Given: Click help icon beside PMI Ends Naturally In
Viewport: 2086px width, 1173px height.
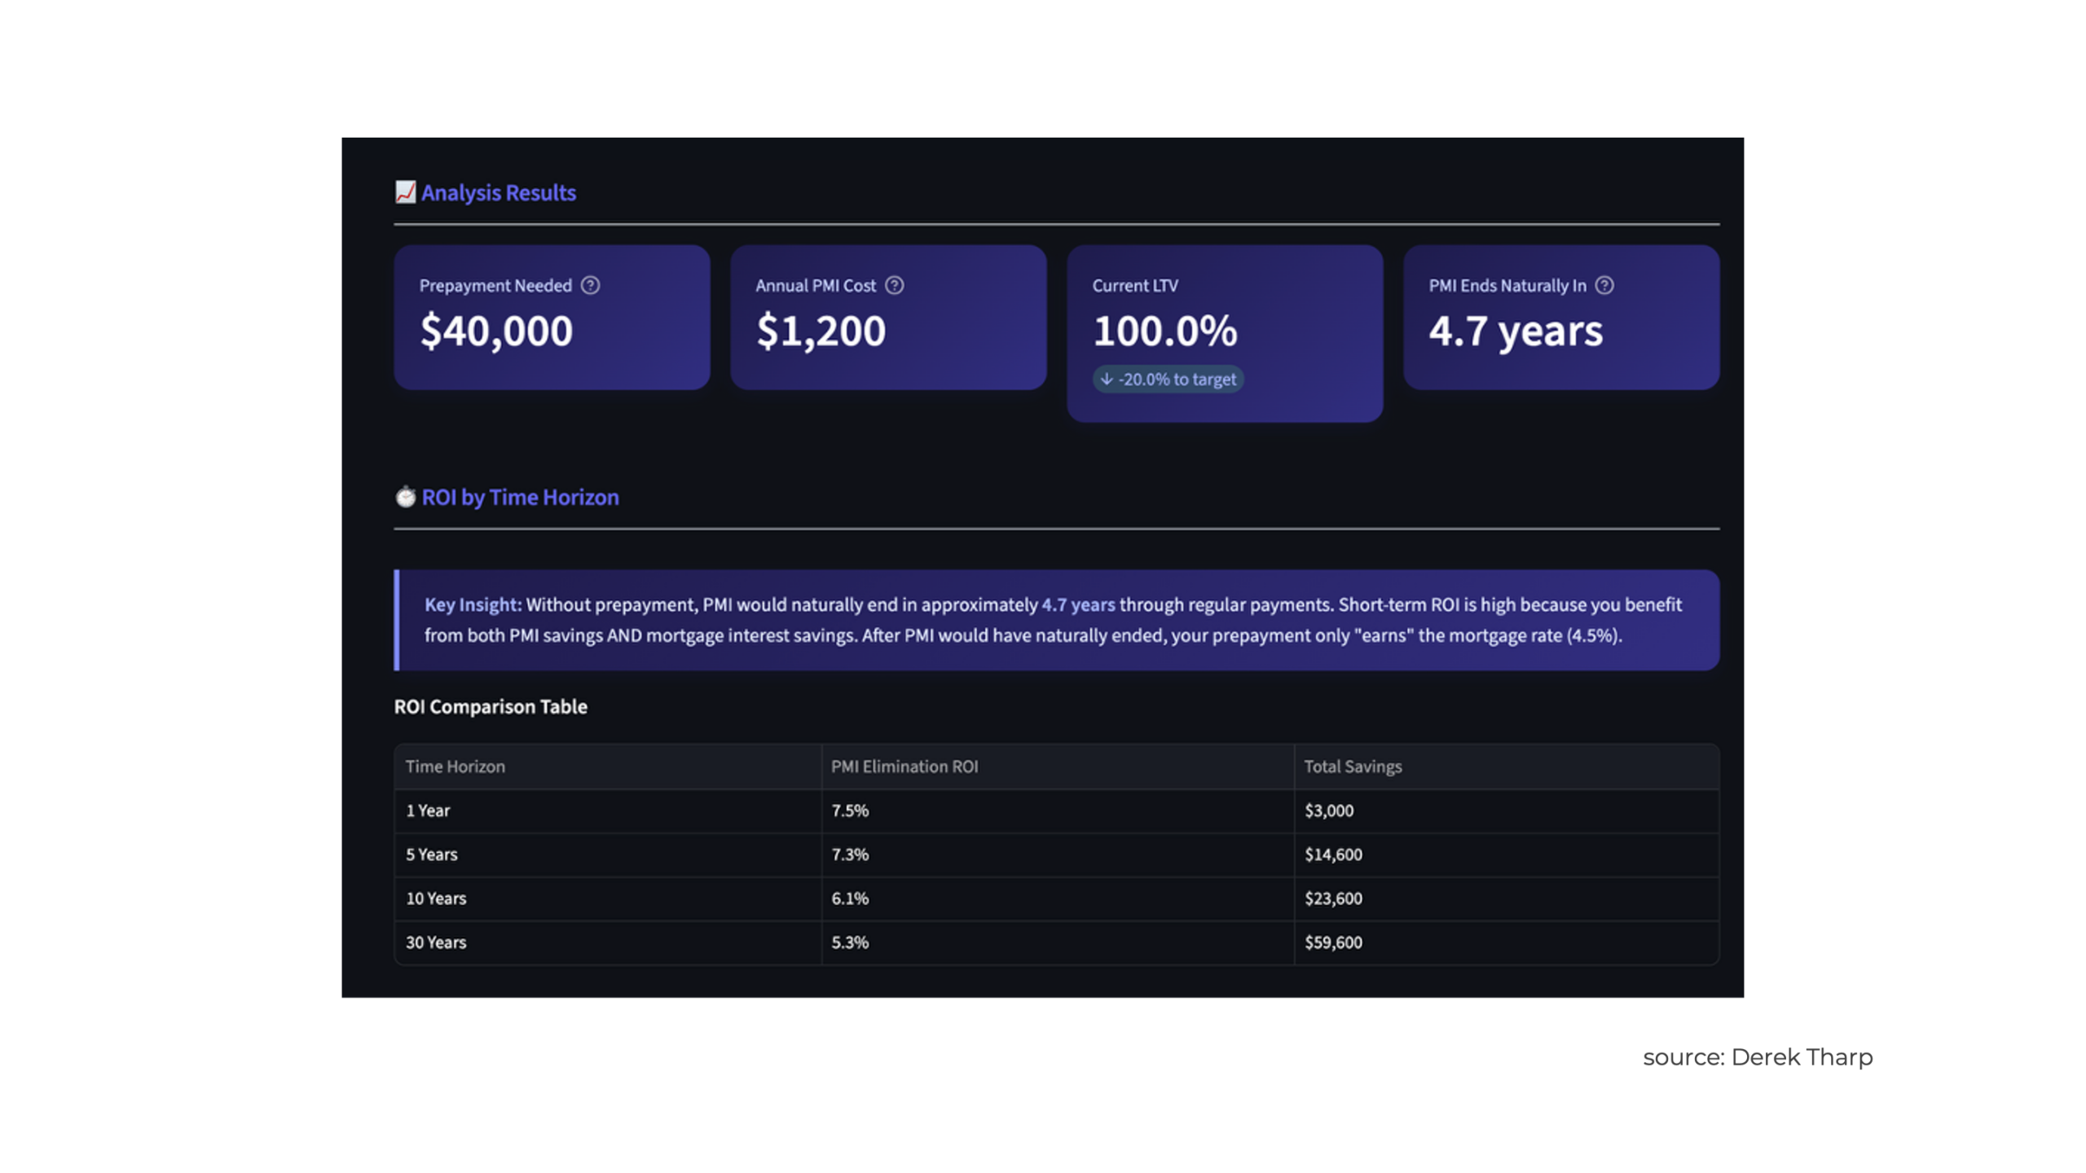Looking at the screenshot, I should 1604,285.
